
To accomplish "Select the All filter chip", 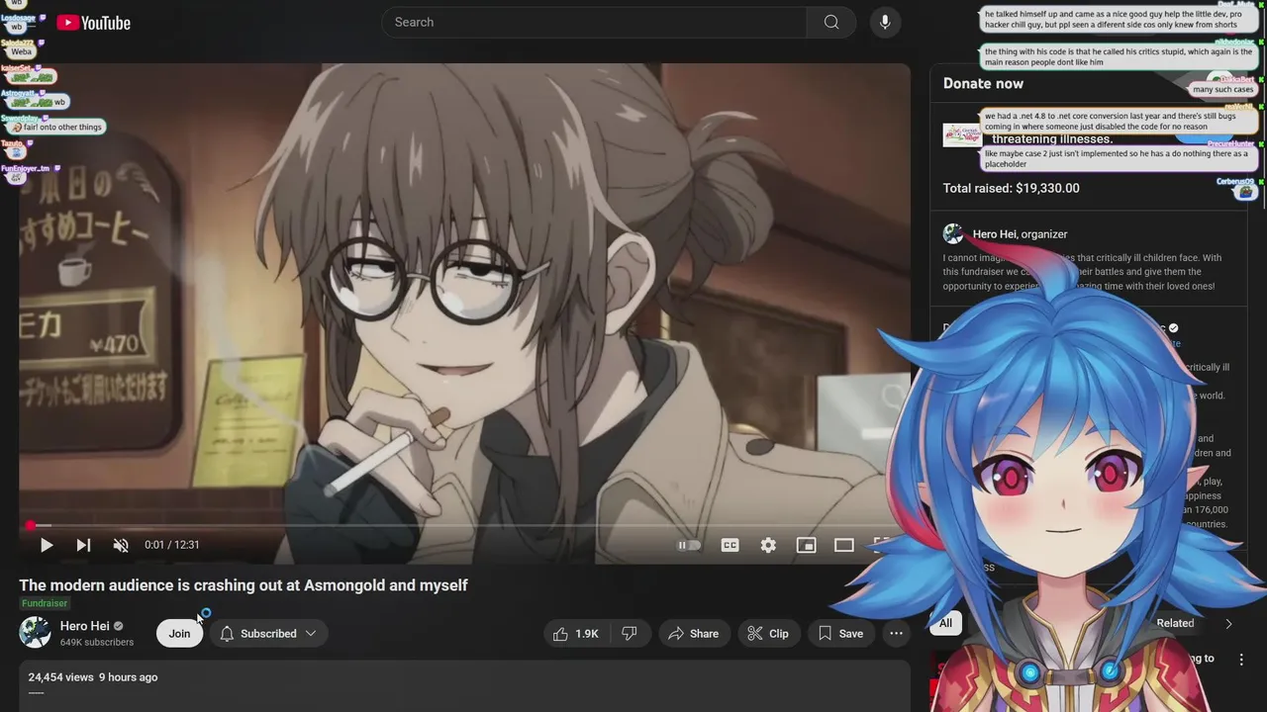I will pos(945,623).
